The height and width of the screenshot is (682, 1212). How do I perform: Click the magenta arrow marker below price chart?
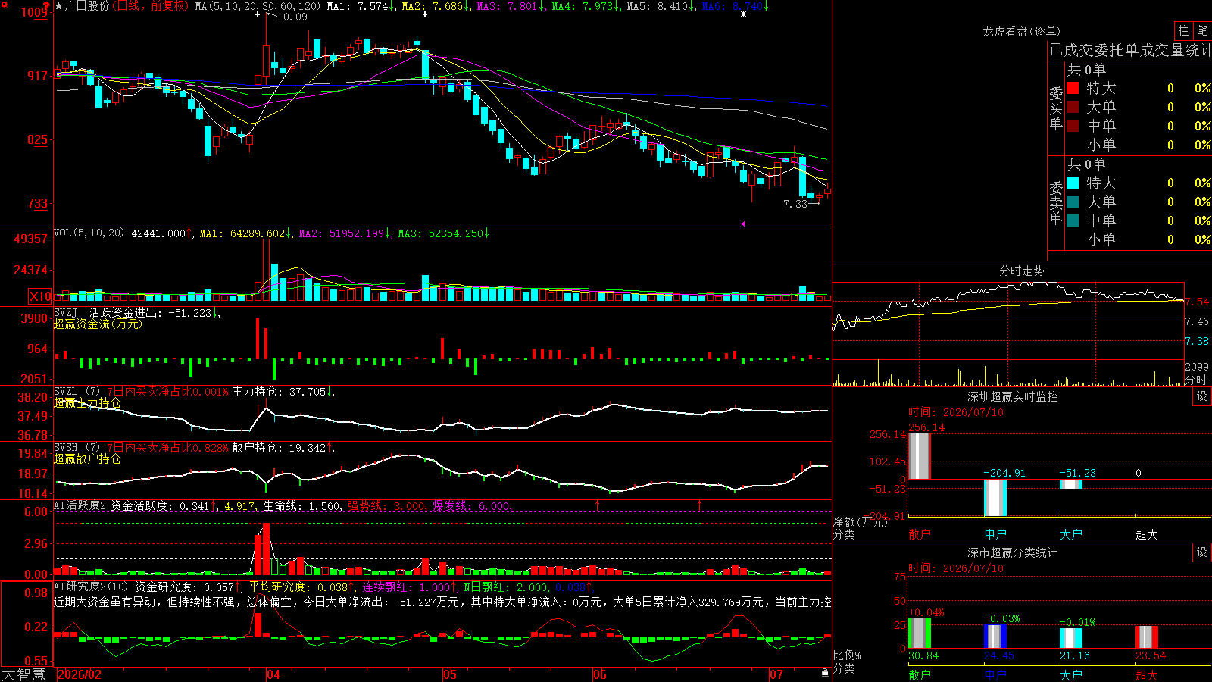pyautogui.click(x=743, y=224)
